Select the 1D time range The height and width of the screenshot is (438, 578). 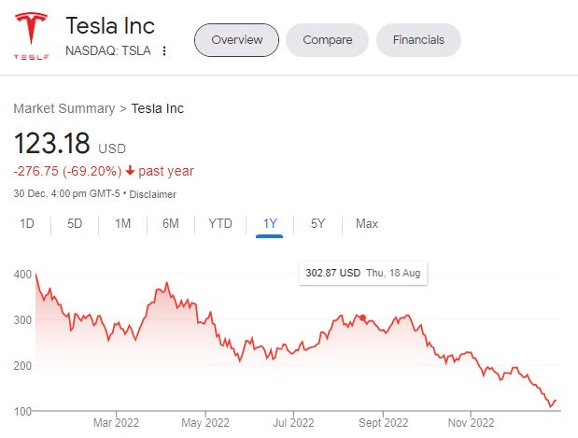coord(27,224)
